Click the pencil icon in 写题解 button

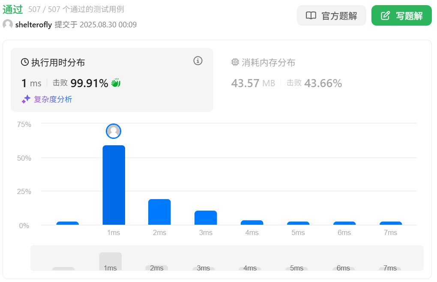[x=385, y=15]
